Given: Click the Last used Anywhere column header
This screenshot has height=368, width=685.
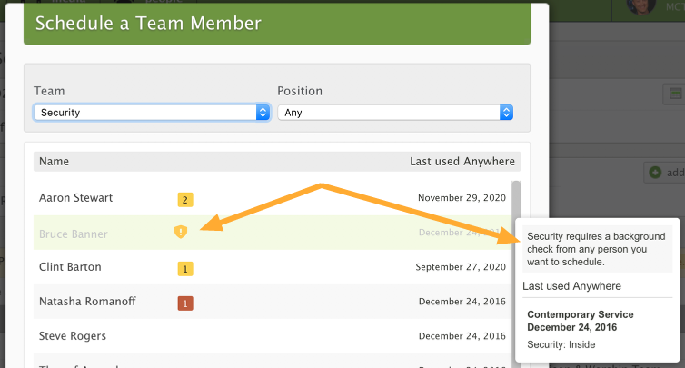Looking at the screenshot, I should [462, 161].
